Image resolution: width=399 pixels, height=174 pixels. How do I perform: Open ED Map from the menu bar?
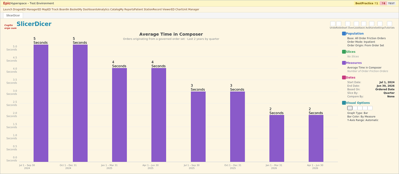click(42, 9)
